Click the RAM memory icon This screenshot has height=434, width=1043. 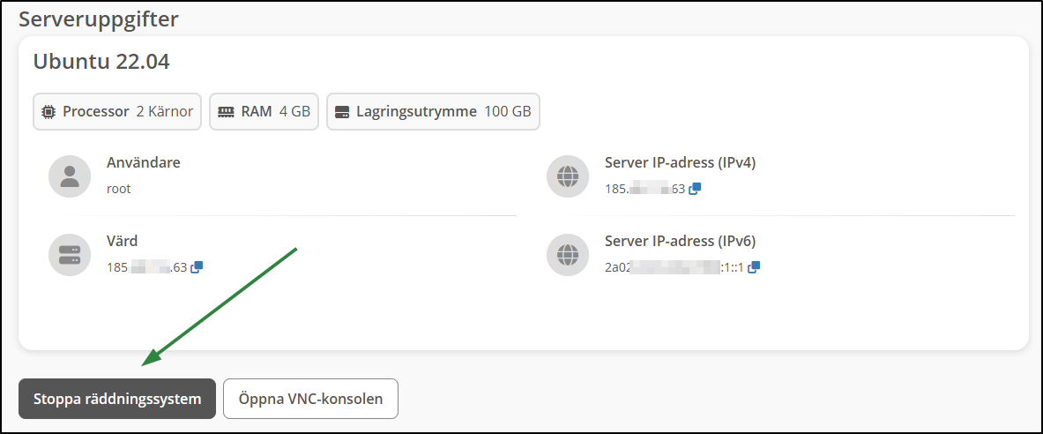[226, 112]
